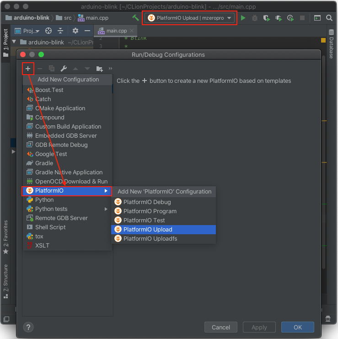Viewport: 338px width, 339px height.
Task: Select Custom Build Application entry
Action: pyautogui.click(x=67, y=126)
